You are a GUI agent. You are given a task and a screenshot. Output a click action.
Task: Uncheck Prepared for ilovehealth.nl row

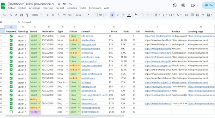click(x=11, y=40)
